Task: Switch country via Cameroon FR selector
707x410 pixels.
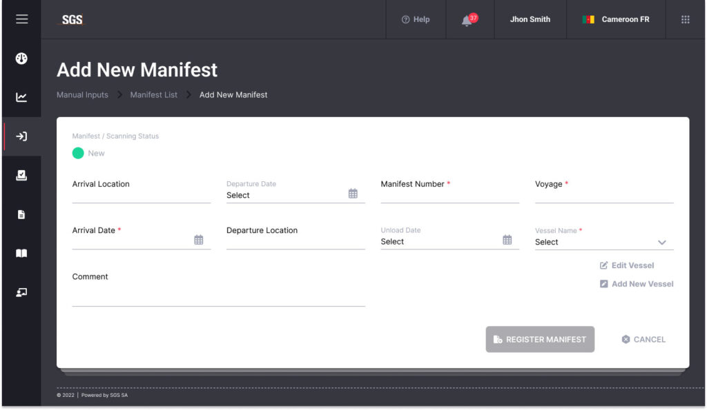Action: pyautogui.click(x=616, y=19)
